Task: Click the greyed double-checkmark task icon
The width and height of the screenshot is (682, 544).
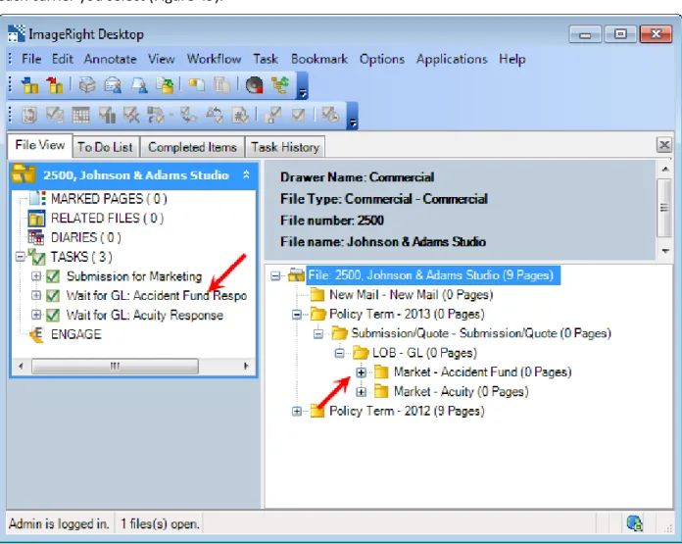Action: pyautogui.click(x=55, y=115)
